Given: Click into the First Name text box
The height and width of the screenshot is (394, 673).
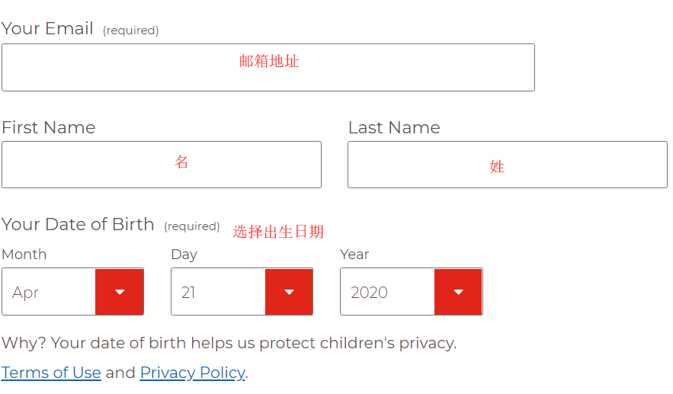Looking at the screenshot, I should click(161, 165).
